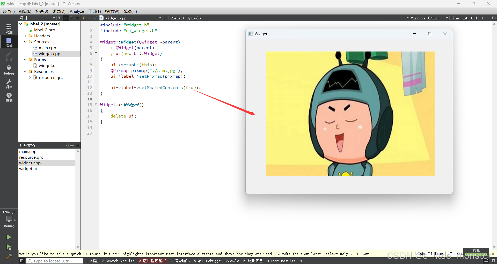
Task: Start debugging with the Run-with-bug button
Action: 9,247
